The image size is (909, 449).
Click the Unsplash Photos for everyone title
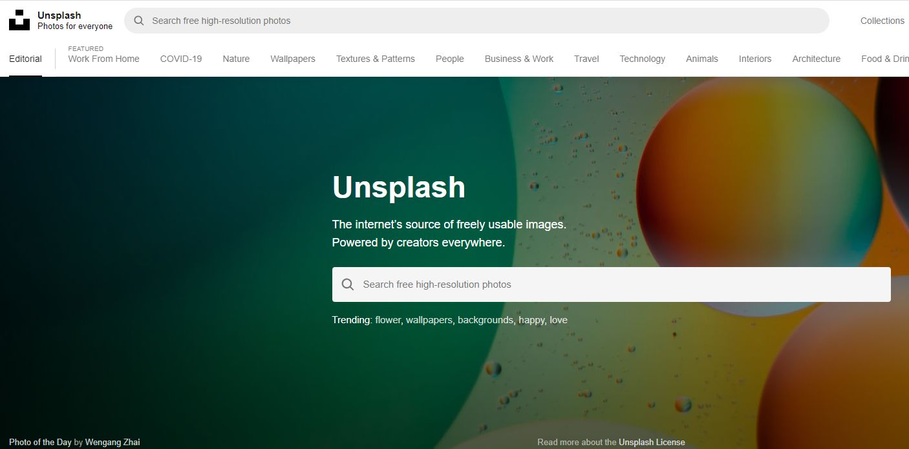[75, 21]
